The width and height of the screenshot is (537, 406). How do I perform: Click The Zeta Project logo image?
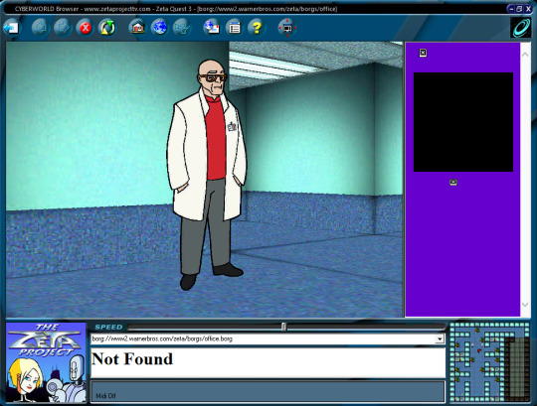[x=46, y=362]
